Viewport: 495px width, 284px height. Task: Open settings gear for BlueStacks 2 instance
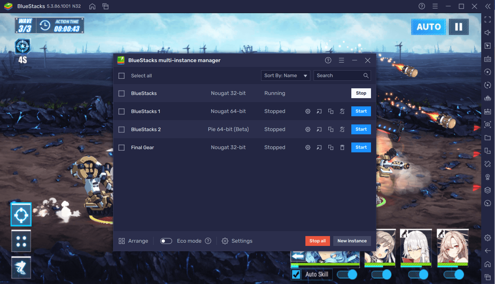coord(308,129)
